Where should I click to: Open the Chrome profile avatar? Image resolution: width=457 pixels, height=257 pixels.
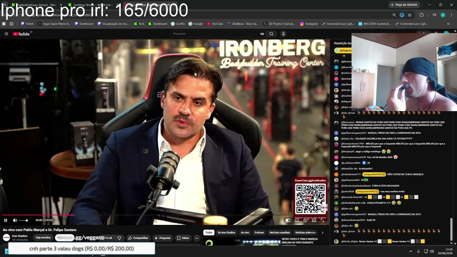(x=443, y=15)
